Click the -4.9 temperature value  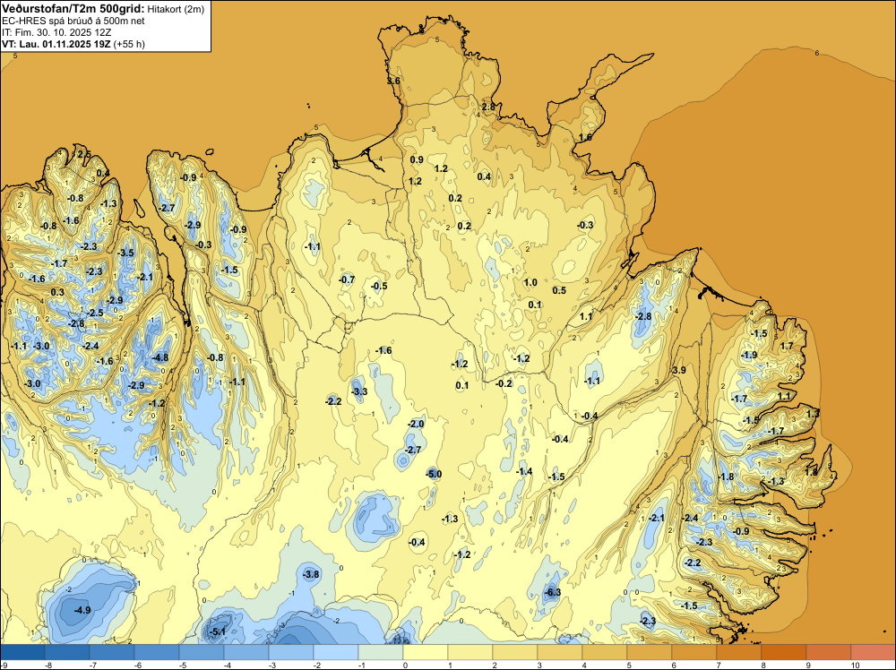82,610
